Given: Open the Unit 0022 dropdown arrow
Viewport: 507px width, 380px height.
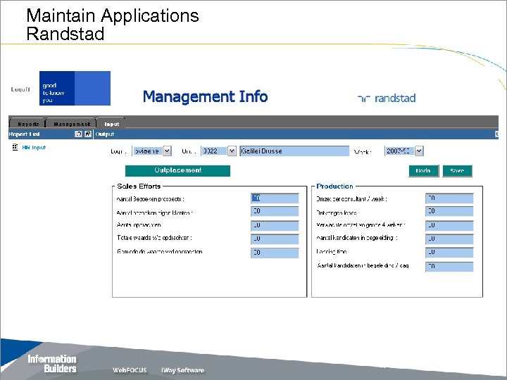Looking at the screenshot, I should (x=232, y=151).
